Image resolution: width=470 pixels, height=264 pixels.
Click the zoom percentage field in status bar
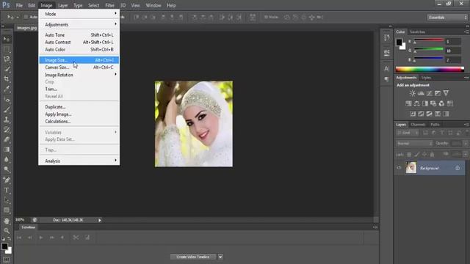tap(20, 220)
